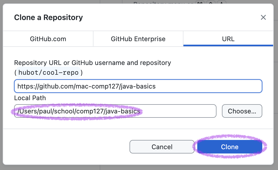Viewport: 278px width, 170px height.
Task: Cancel the clone operation
Action: pos(162,147)
